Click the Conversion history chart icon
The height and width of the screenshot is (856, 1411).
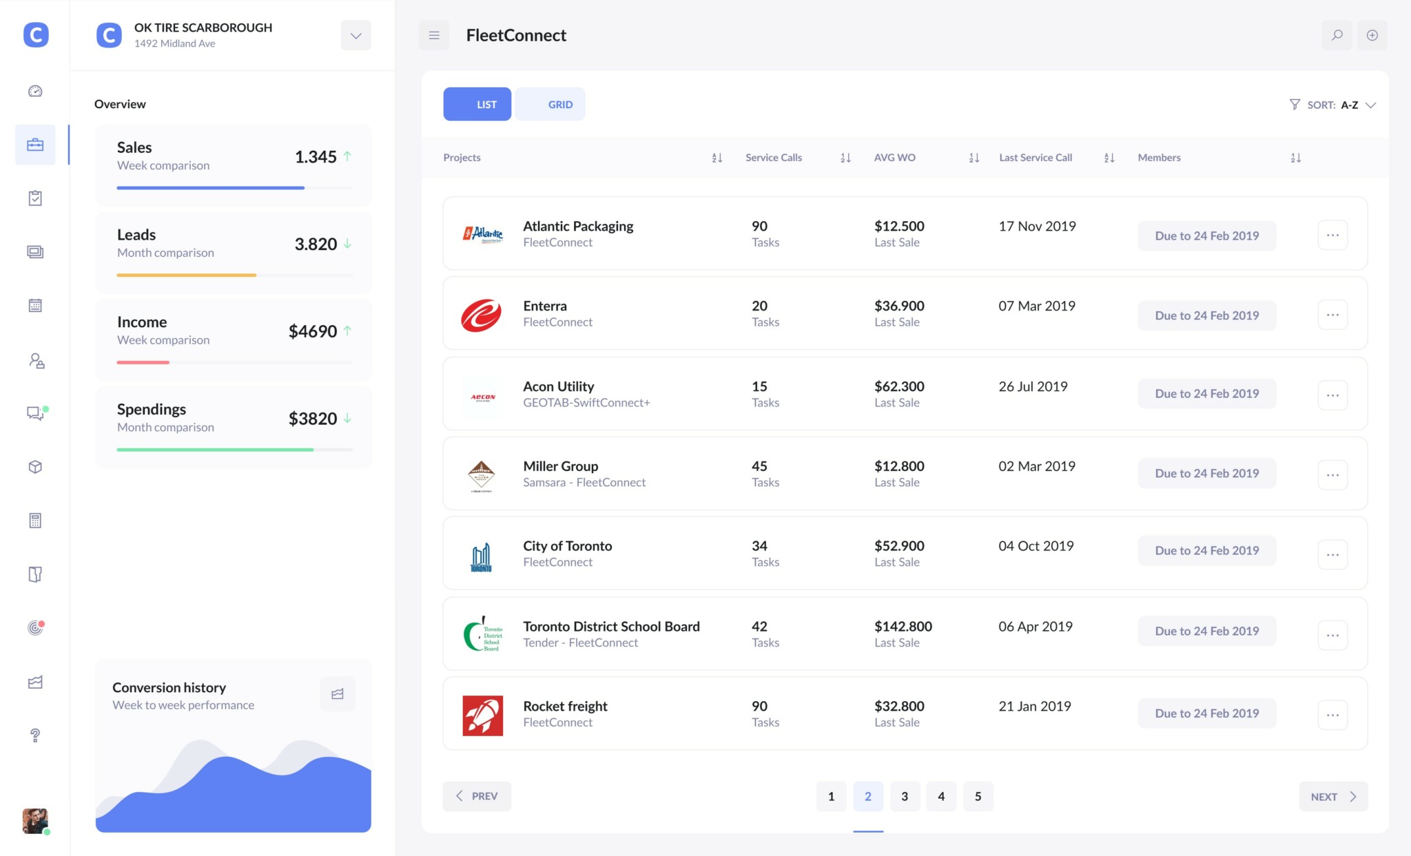(338, 694)
